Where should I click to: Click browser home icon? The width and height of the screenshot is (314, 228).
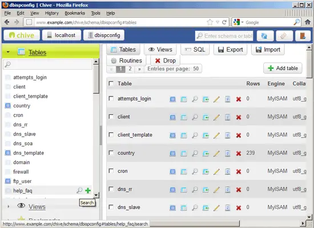(308, 22)
